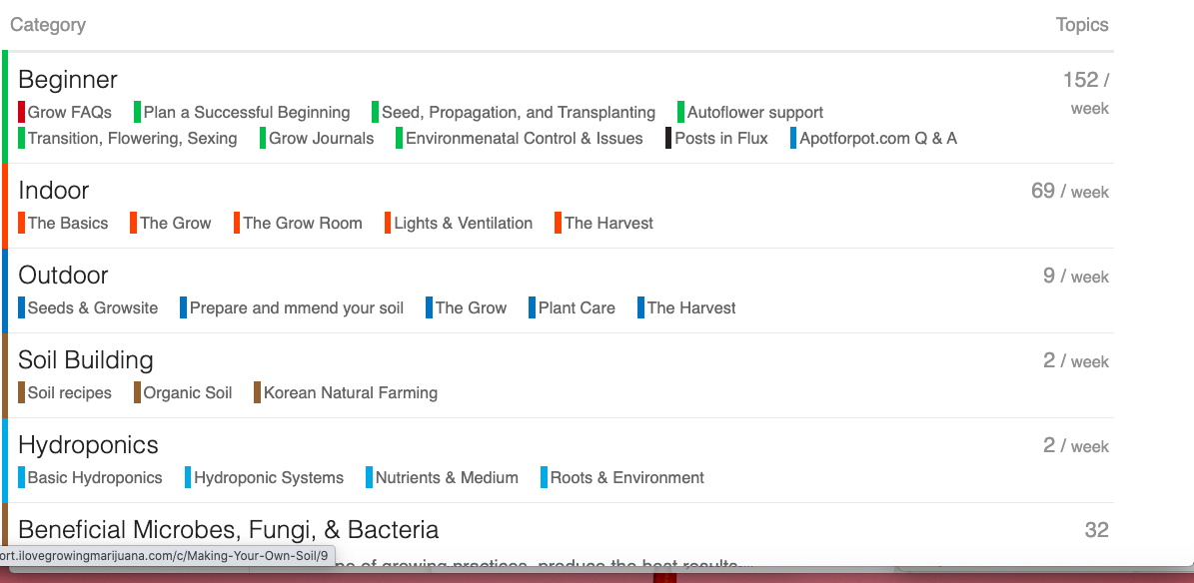Click the Category column header
Viewport: 1194px width, 583px height.
[x=48, y=25]
